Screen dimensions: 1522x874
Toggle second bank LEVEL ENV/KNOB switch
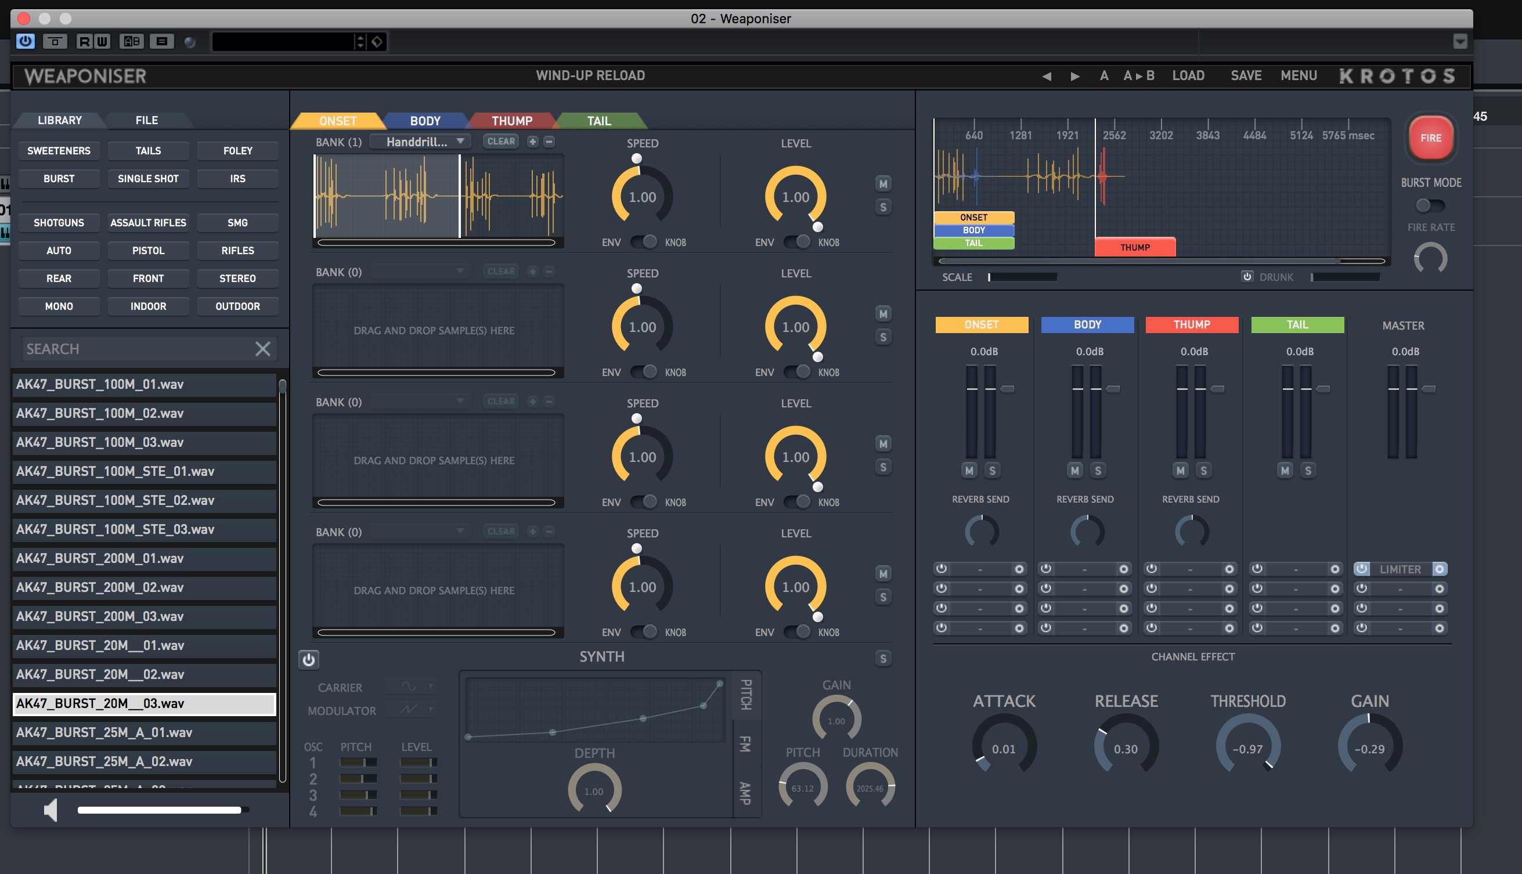click(x=797, y=371)
